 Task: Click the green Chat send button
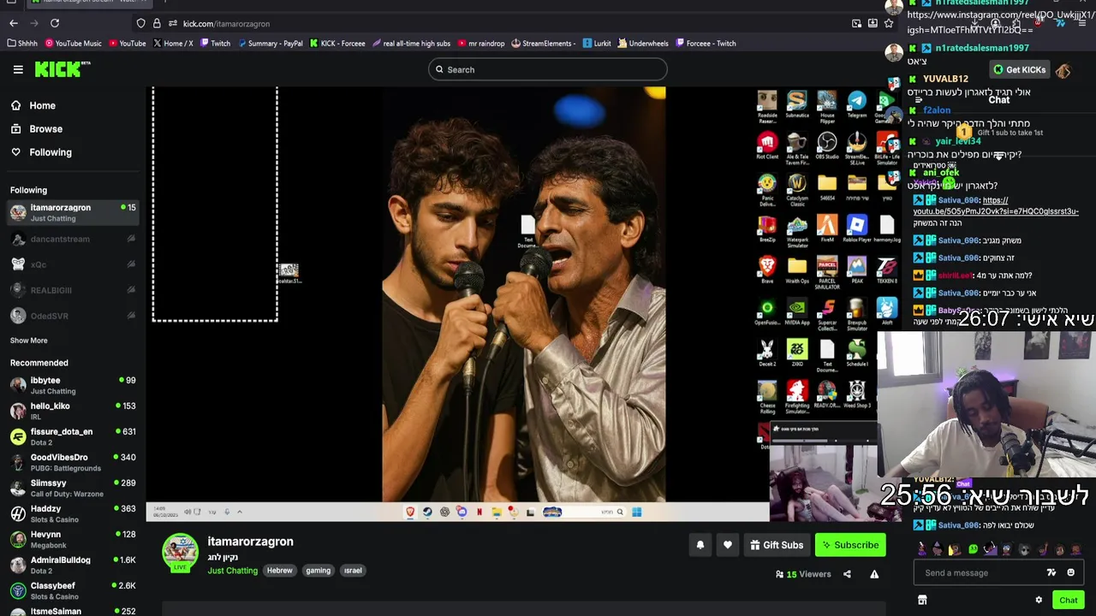coord(1067,600)
